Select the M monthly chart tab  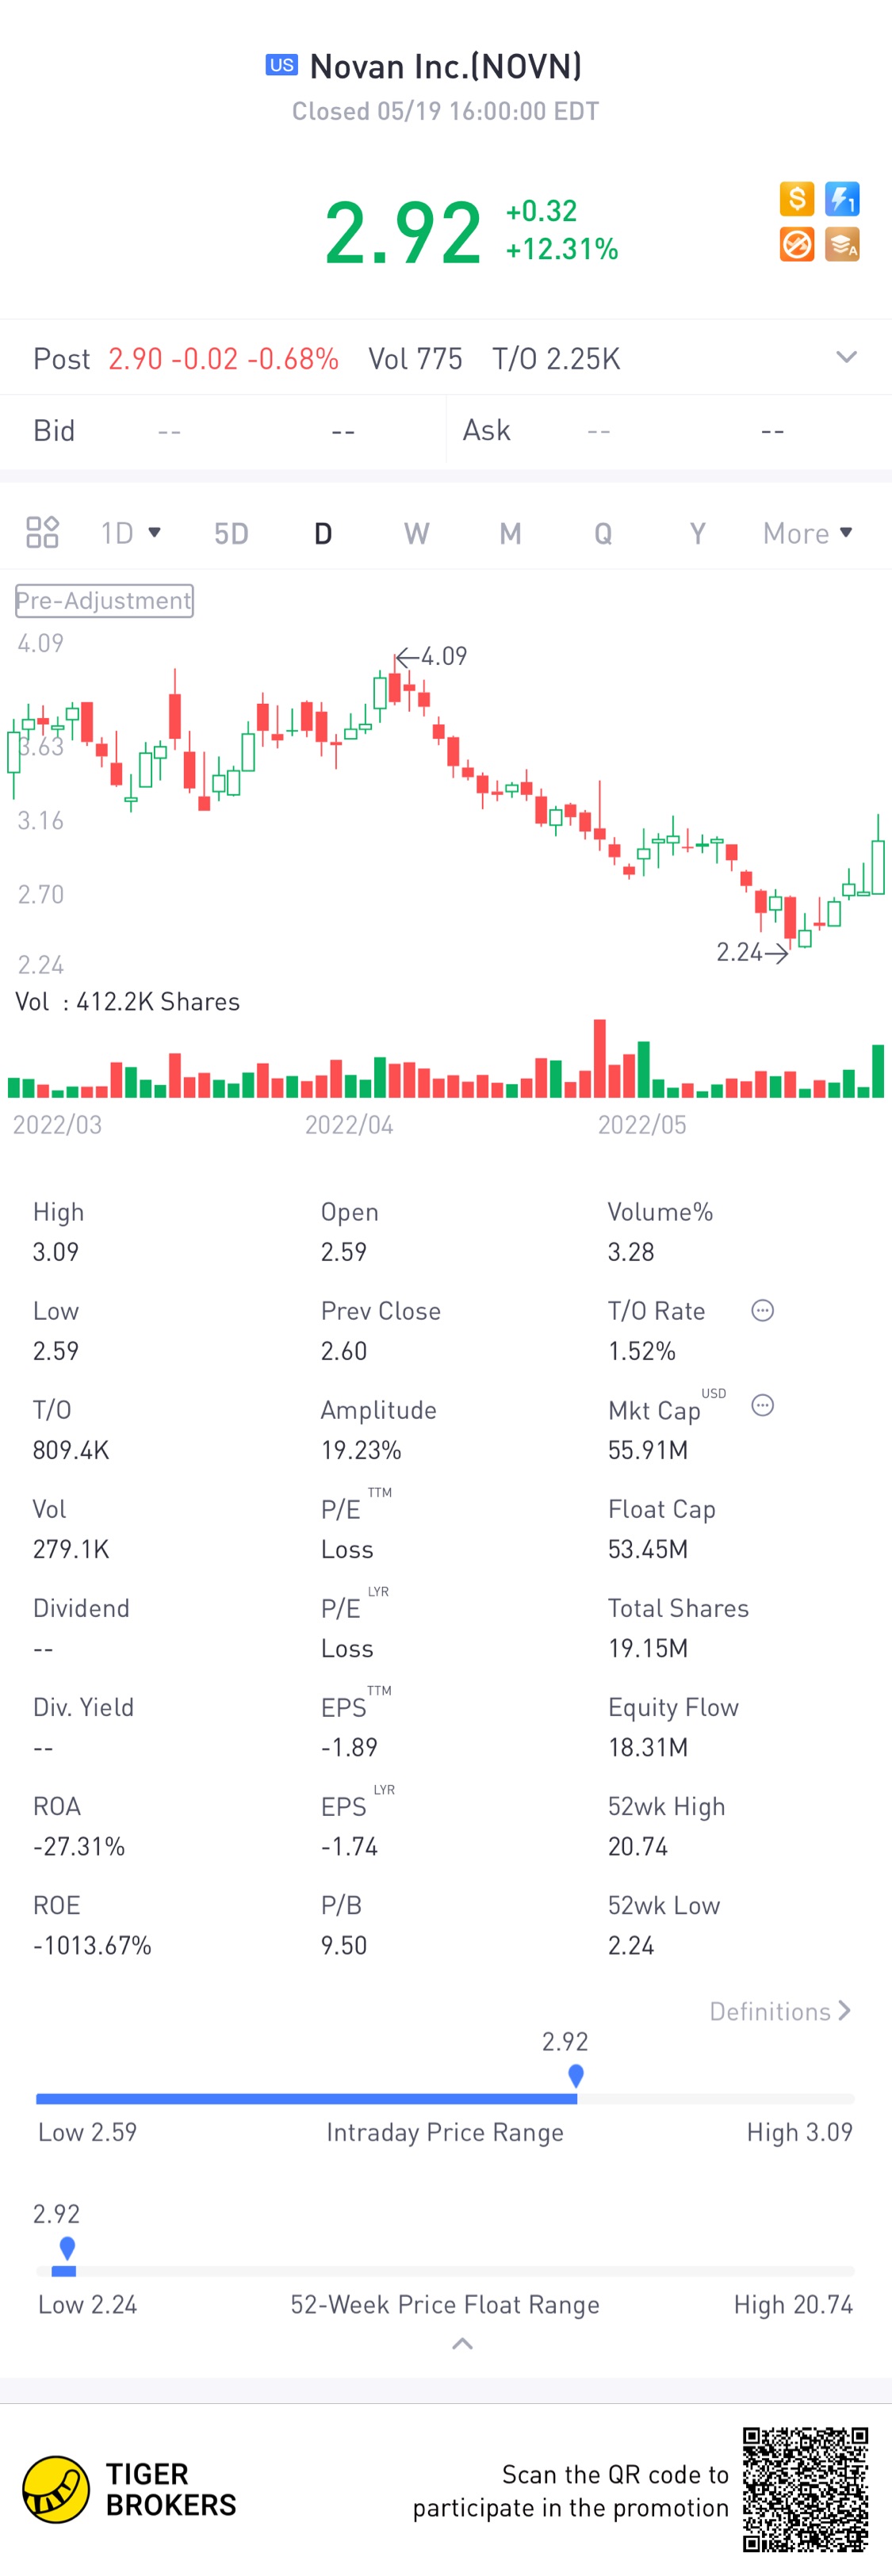[510, 533]
